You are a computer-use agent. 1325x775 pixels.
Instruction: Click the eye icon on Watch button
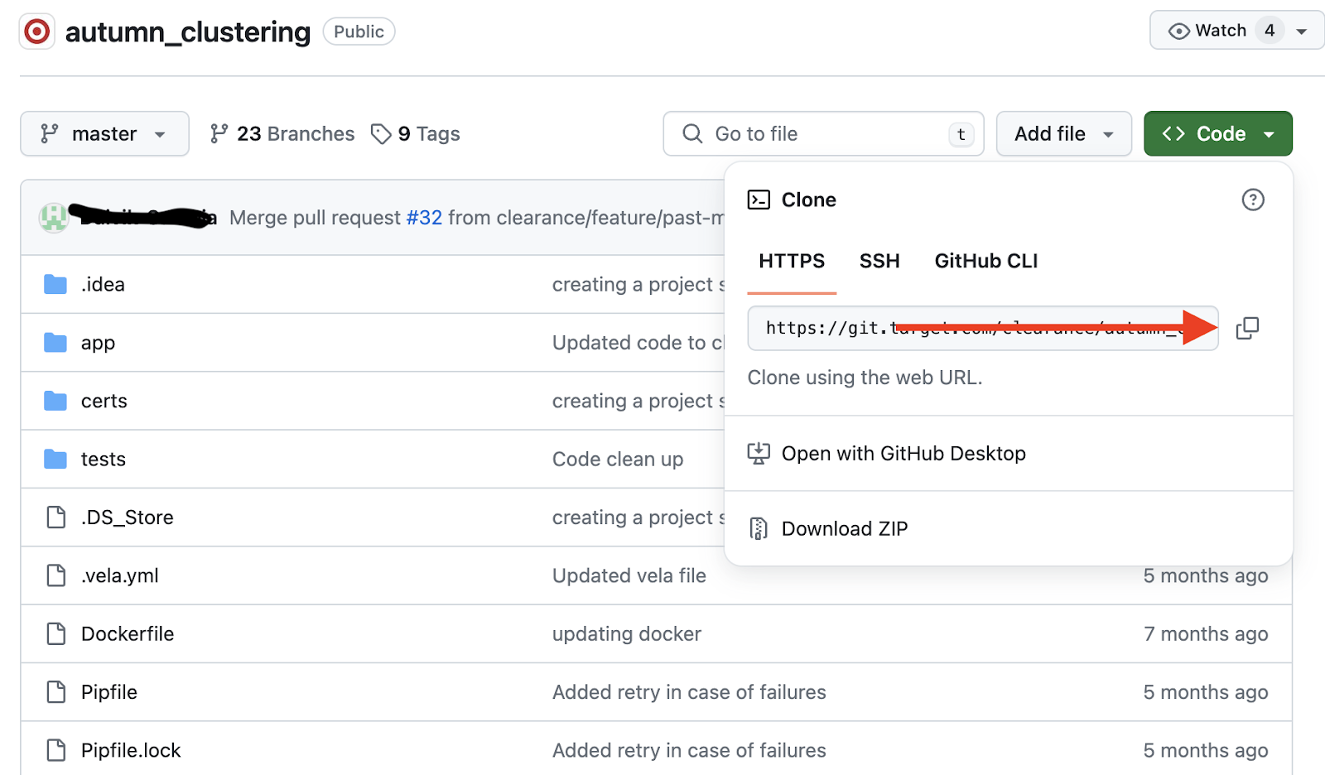point(1178,31)
